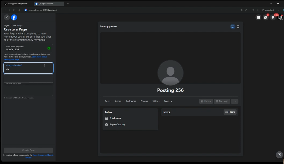Select the Photos tab in preview

point(144,101)
